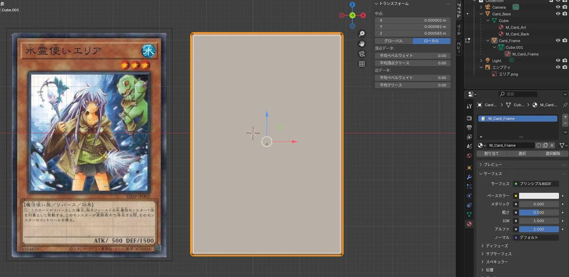The image size is (569, 277).
Task: Select グローバル transform space
Action: [x=393, y=41]
